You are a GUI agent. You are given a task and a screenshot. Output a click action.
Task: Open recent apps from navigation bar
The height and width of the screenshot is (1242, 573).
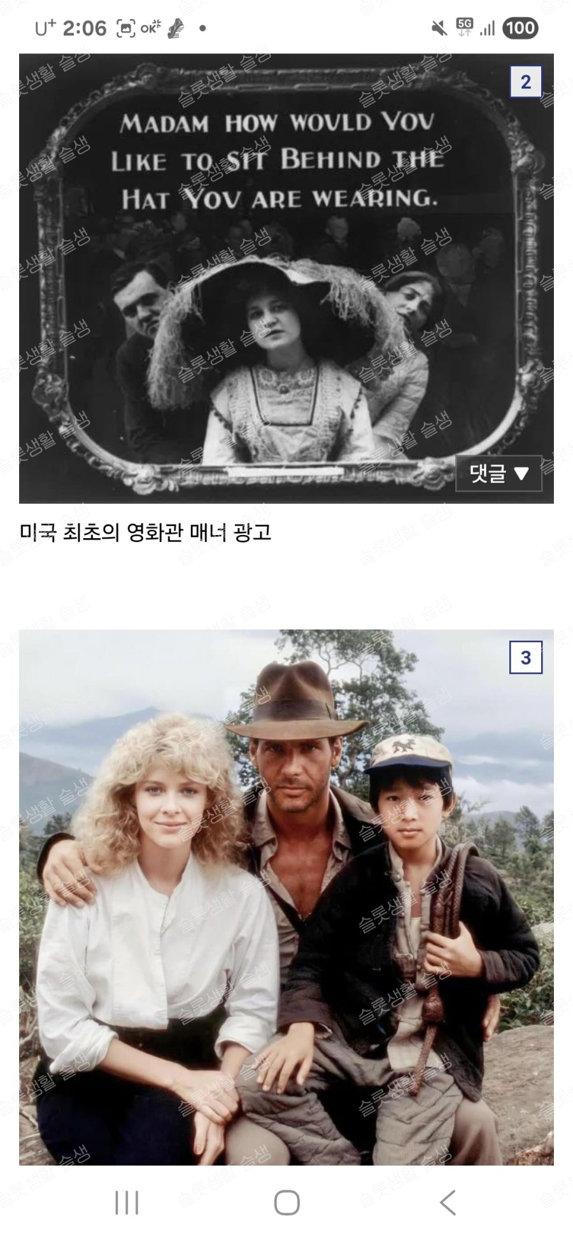tap(127, 1203)
